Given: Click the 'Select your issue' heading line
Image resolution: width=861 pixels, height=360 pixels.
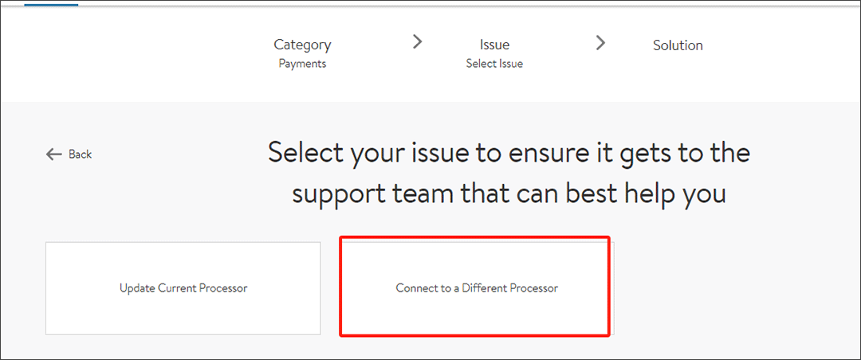Looking at the screenshot, I should 509,152.
